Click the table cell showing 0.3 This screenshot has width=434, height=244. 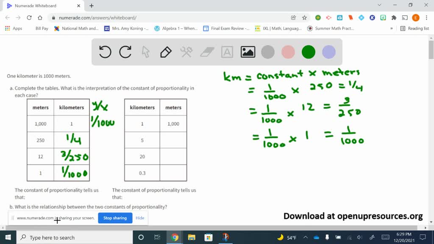click(x=142, y=173)
